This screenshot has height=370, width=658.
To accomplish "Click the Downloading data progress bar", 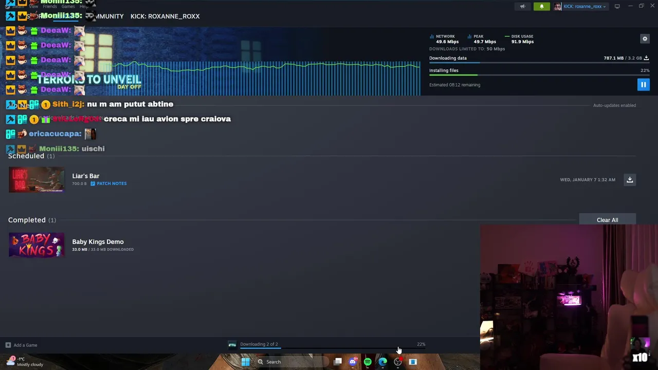I will pos(539,63).
